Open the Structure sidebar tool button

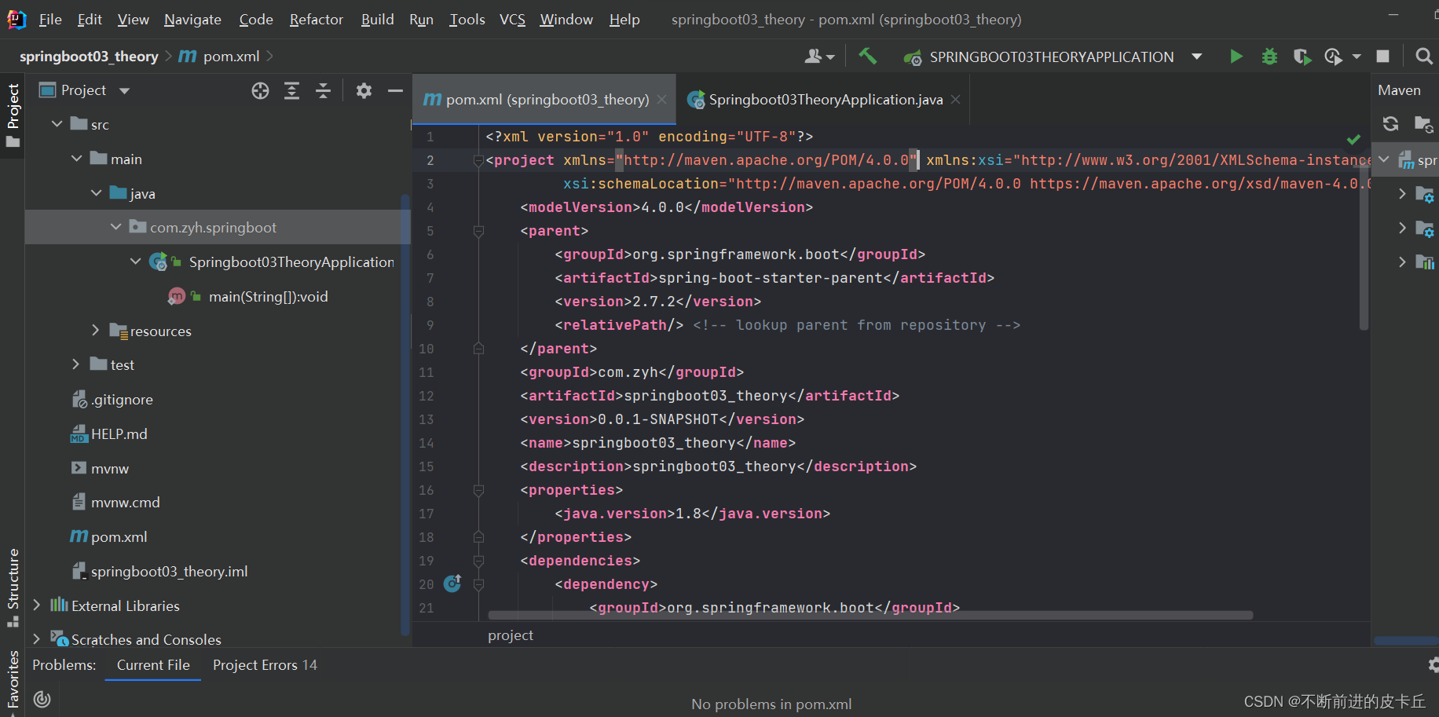coord(13,587)
